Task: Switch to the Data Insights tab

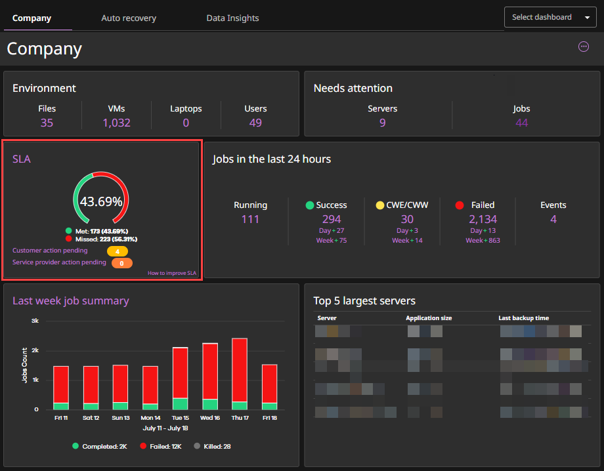Action: click(x=232, y=18)
